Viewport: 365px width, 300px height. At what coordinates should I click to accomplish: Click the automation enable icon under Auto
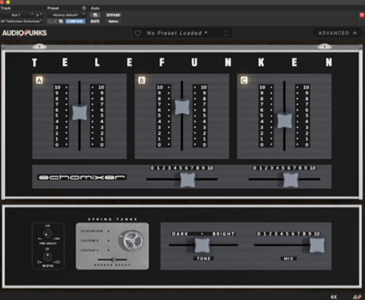point(95,15)
